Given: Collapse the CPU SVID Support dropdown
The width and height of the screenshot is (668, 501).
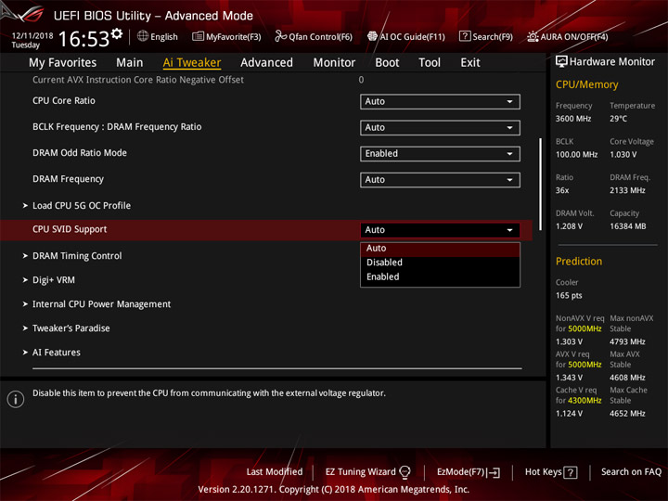Looking at the screenshot, I should click(x=440, y=230).
